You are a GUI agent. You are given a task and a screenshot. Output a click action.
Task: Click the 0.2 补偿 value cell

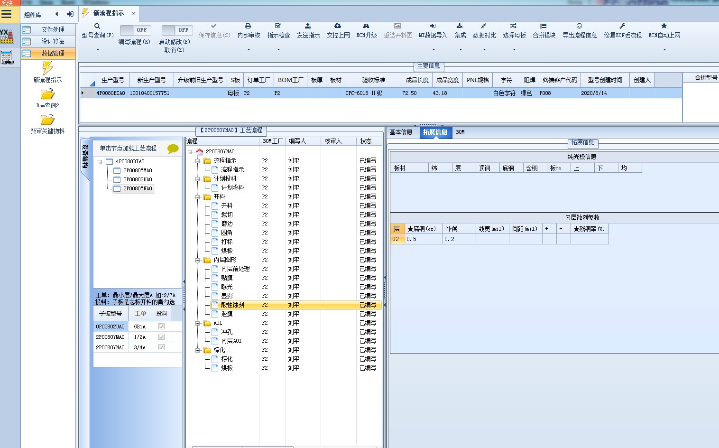[x=459, y=239]
